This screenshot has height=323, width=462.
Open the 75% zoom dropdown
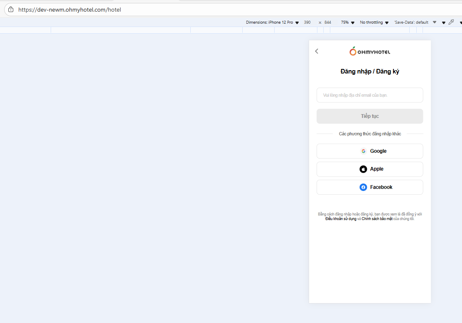[348, 22]
